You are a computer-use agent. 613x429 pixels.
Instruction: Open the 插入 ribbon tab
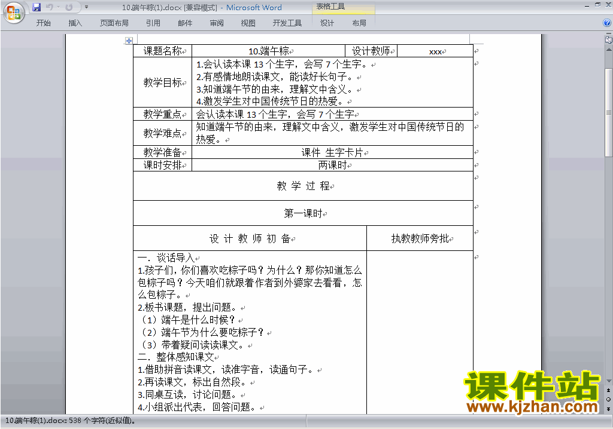tap(75, 23)
